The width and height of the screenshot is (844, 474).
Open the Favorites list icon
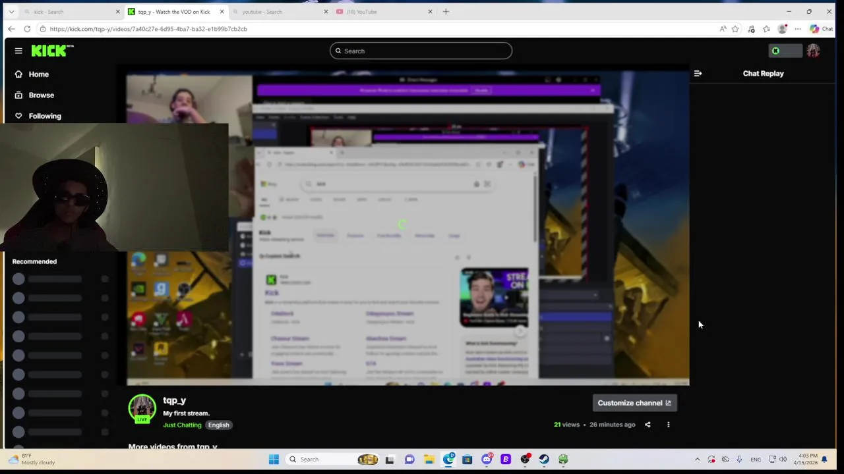click(766, 29)
